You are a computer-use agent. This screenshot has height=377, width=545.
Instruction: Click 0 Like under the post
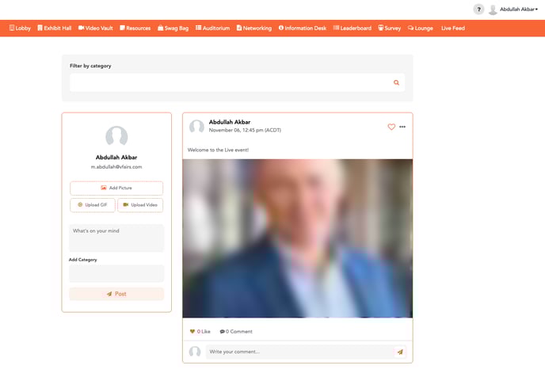(x=200, y=332)
